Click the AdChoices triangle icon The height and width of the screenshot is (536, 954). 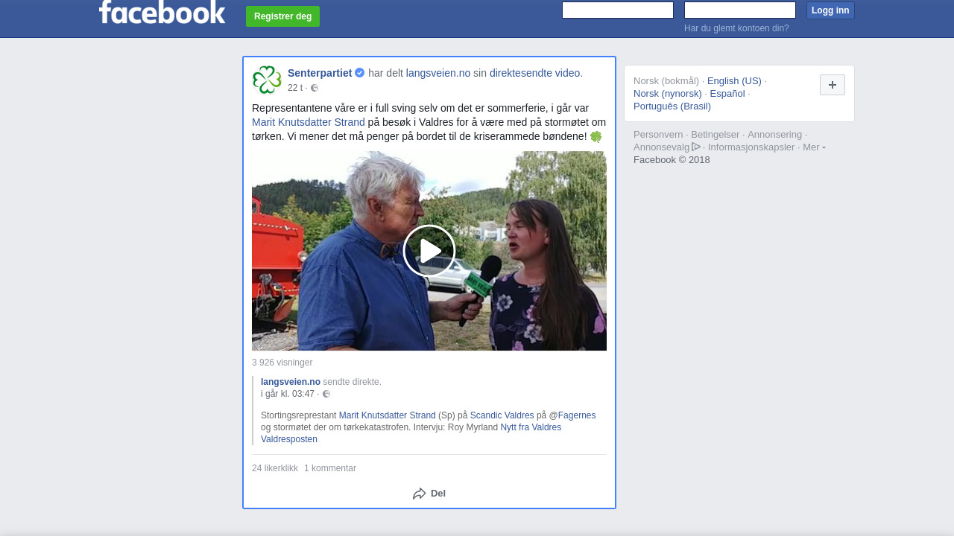pos(696,147)
